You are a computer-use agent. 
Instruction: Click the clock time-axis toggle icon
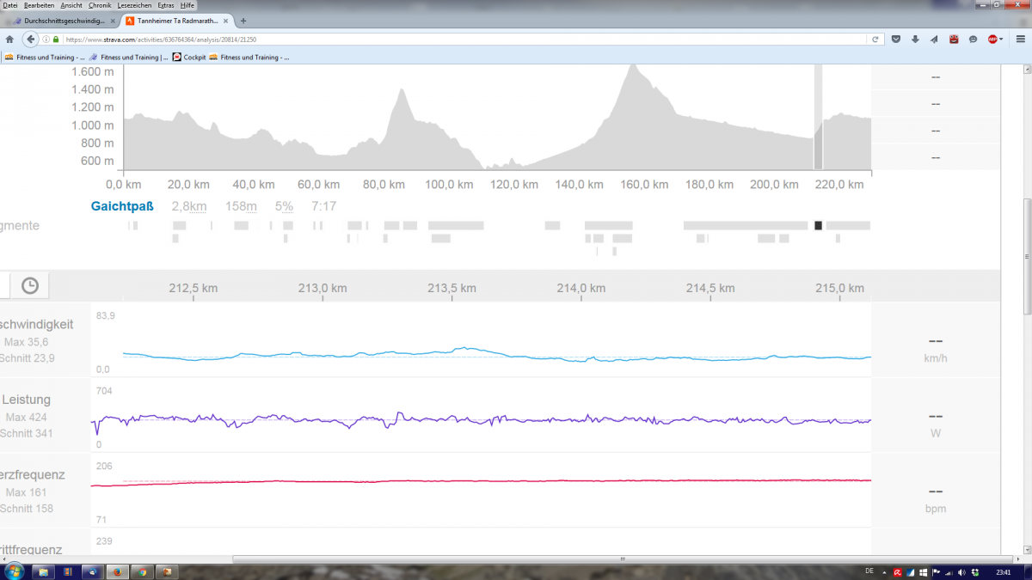pos(29,285)
